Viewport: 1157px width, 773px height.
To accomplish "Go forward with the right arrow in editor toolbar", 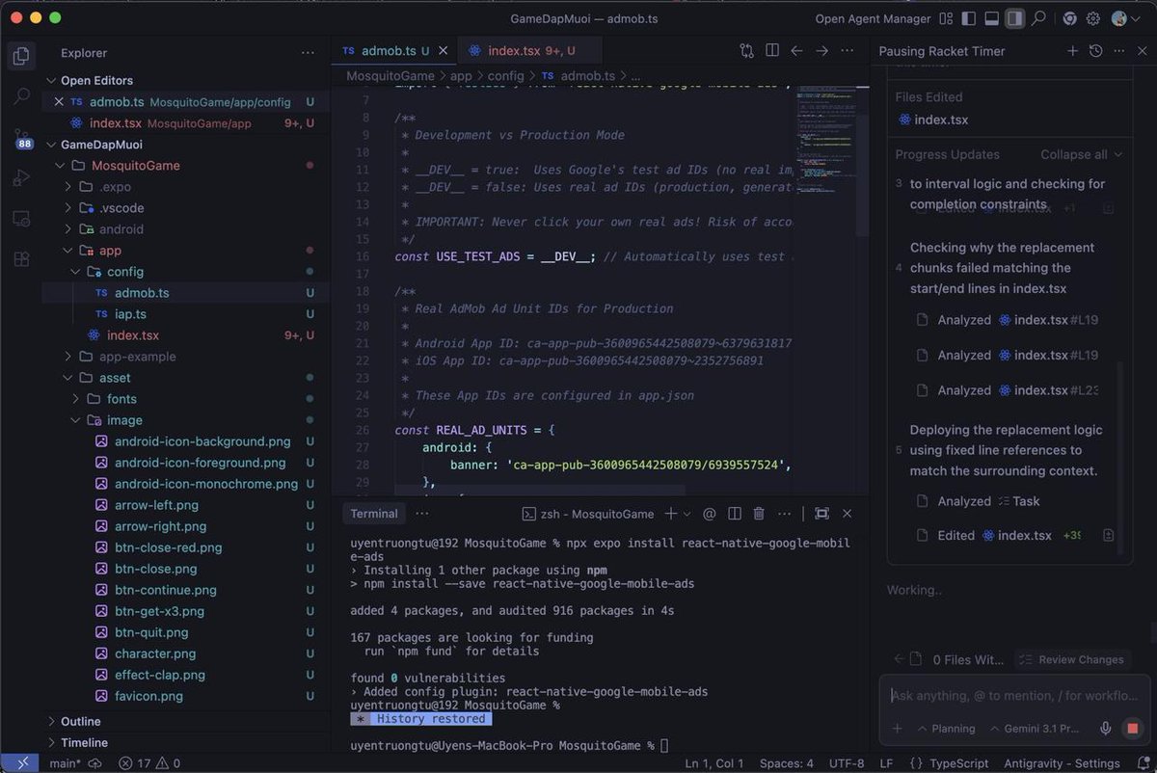I will click(x=822, y=50).
